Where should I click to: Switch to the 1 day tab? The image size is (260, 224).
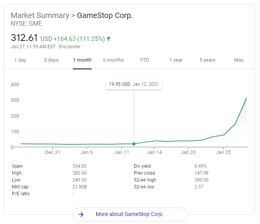pyautogui.click(x=20, y=60)
